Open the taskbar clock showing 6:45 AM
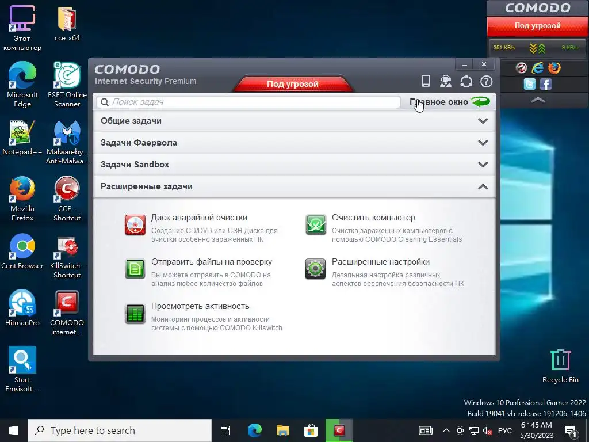The image size is (589, 442). pyautogui.click(x=537, y=430)
